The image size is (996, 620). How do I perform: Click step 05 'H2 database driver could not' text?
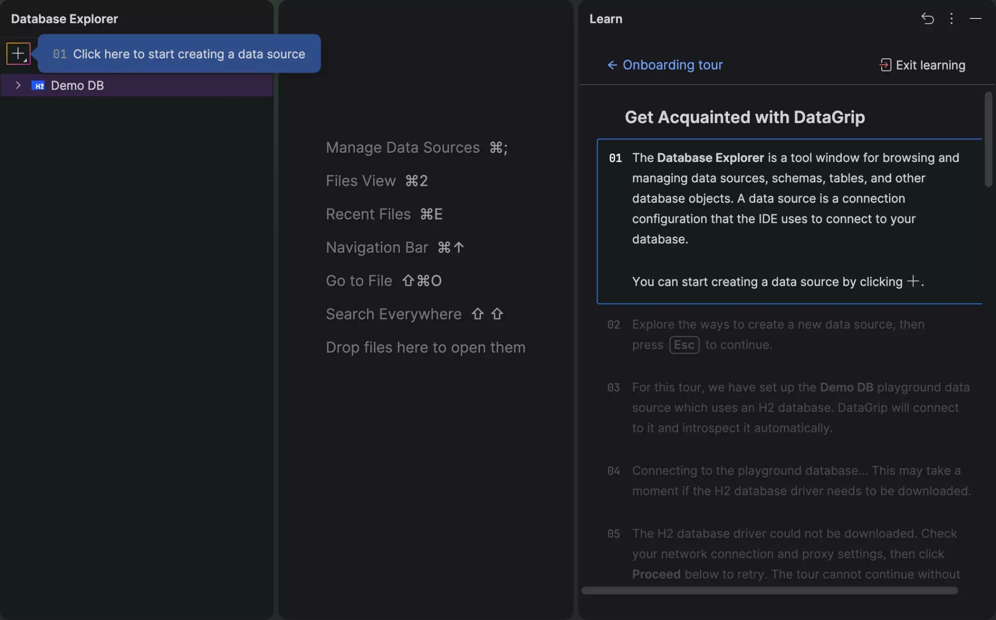pyautogui.click(x=796, y=553)
